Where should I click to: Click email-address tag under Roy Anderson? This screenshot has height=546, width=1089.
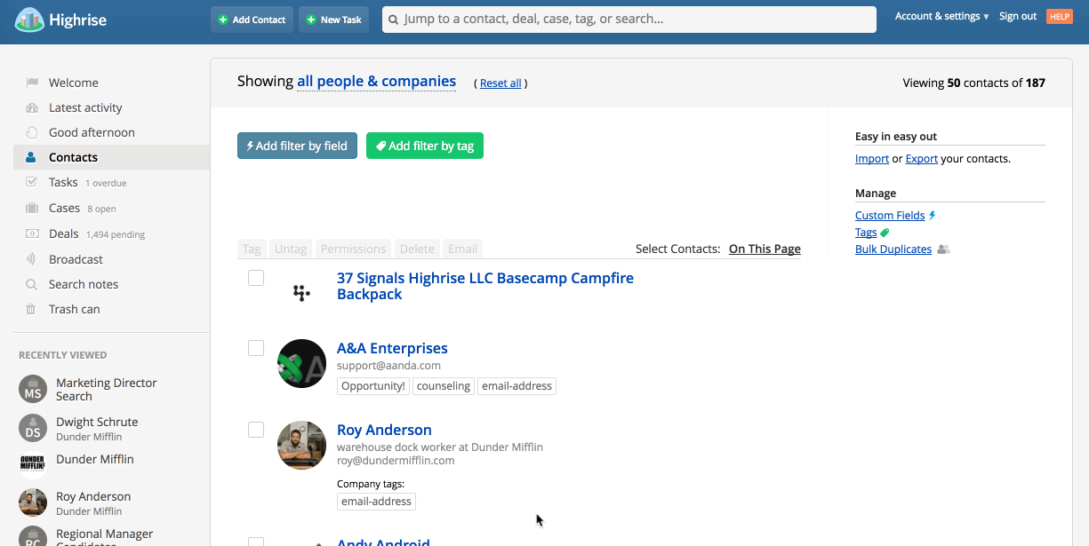click(x=377, y=502)
